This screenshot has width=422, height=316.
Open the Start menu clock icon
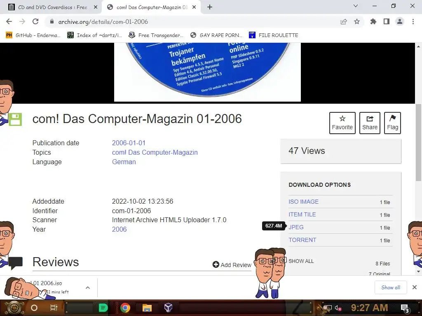(14, 308)
